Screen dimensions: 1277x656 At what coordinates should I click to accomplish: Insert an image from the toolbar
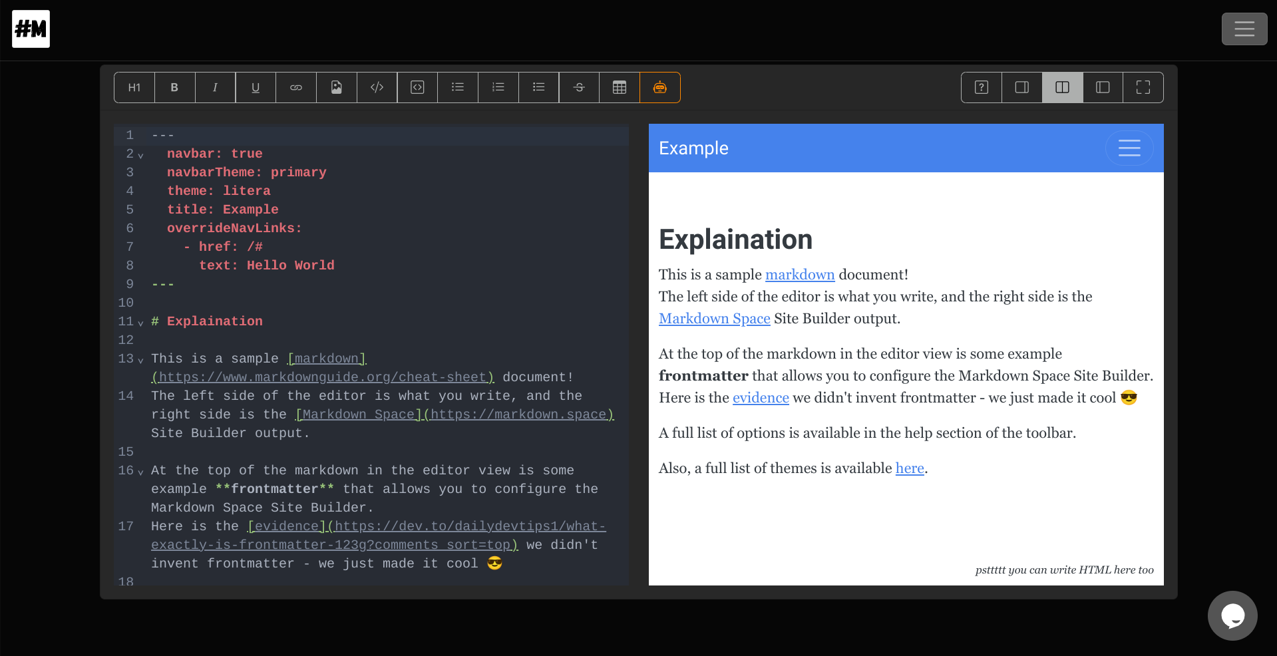pyautogui.click(x=336, y=87)
